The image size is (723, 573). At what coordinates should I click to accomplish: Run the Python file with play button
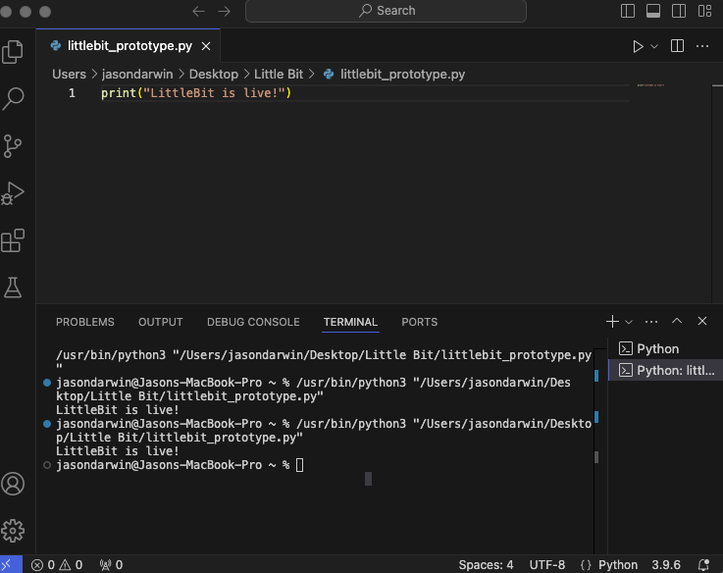click(638, 46)
